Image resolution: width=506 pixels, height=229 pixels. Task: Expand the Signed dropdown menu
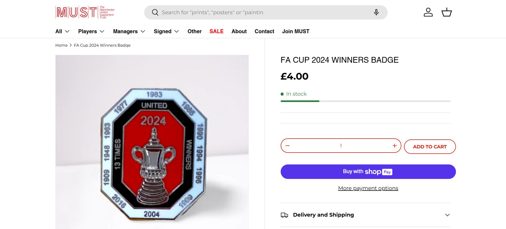tap(166, 31)
